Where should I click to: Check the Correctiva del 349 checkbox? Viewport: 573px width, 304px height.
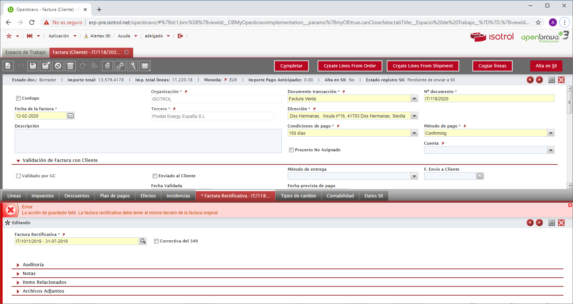[x=156, y=241]
